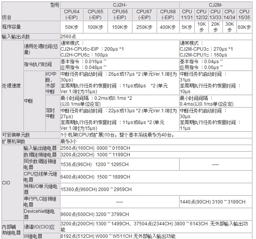256x239 pixels.
Task: Click CJ2H-CPU6□-EIP：200μs processing time text
Action: 92,49
